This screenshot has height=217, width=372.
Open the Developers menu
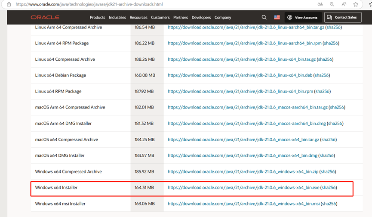pyautogui.click(x=201, y=18)
